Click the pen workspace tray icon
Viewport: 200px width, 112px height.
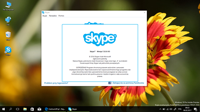coord(175,109)
